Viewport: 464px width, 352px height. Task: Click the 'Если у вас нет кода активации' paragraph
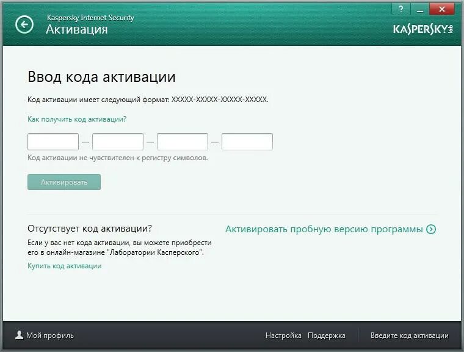[x=120, y=248]
